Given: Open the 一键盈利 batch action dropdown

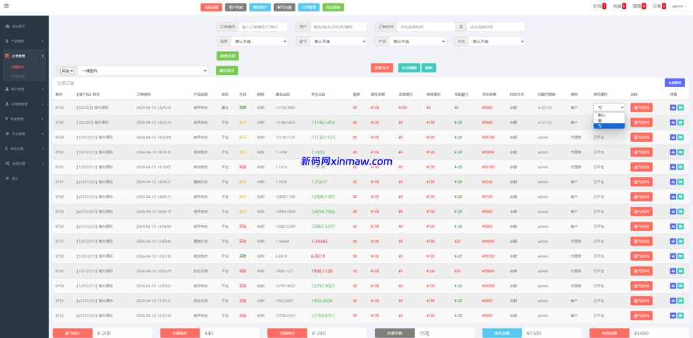Looking at the screenshot, I should tap(143, 70).
